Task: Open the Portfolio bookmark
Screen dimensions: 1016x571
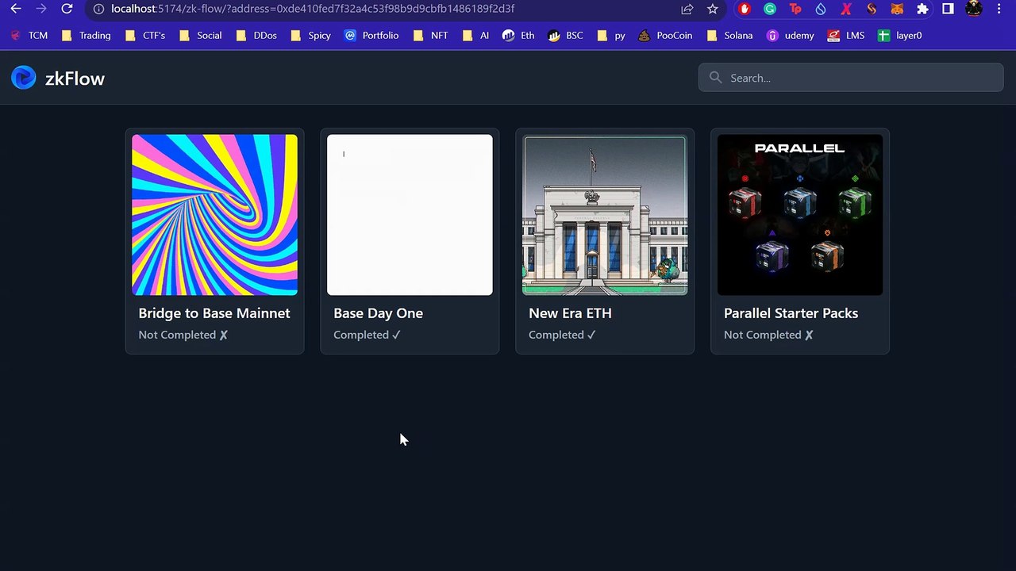Action: coord(372,36)
